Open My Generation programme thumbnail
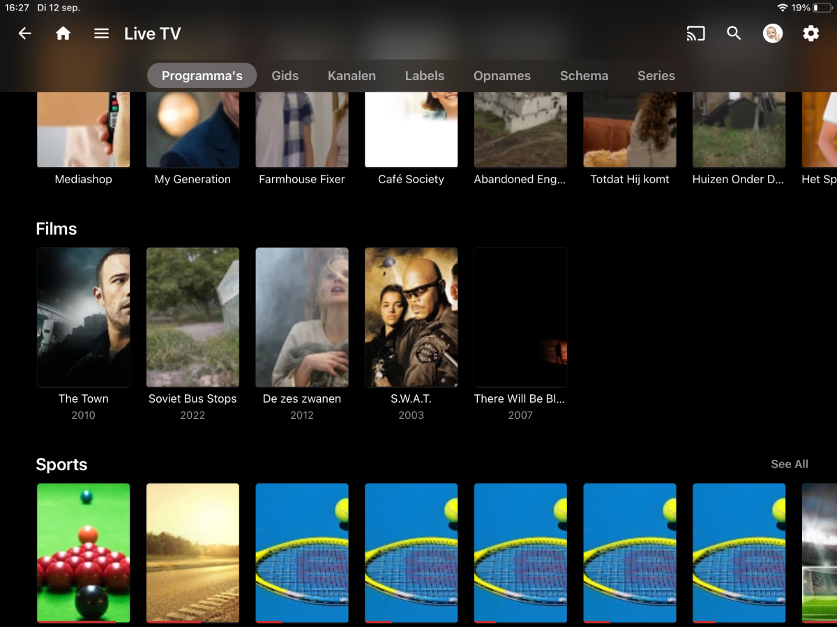Screen dimensions: 837x627 (x=193, y=130)
